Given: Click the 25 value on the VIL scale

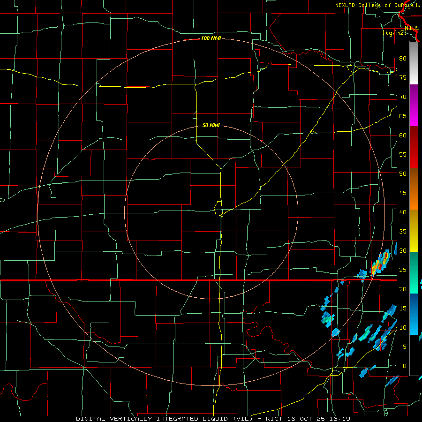Looking at the screenshot, I should 403,270.
